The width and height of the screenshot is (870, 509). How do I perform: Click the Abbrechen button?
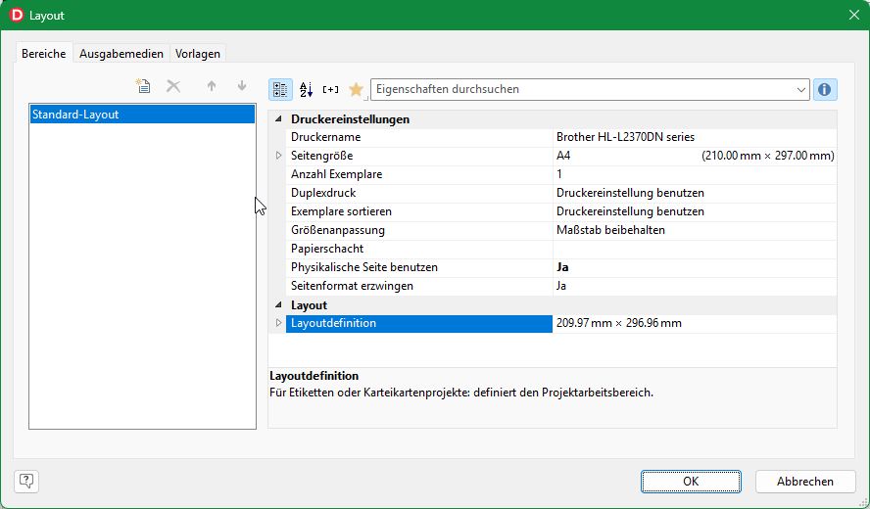[x=804, y=482]
